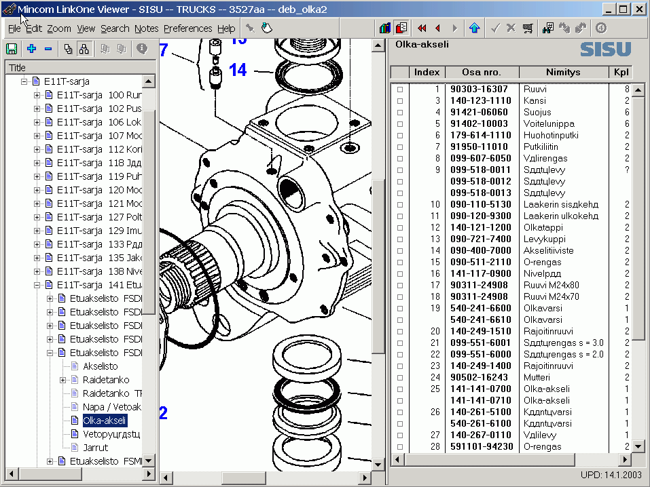
Task: Collapse the E11T-sarja 141 tree node
Action: point(37,285)
